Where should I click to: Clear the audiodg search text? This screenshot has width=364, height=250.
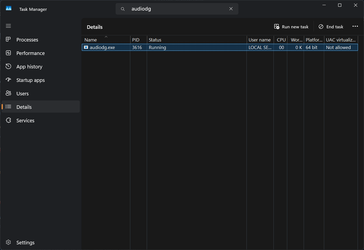(231, 9)
